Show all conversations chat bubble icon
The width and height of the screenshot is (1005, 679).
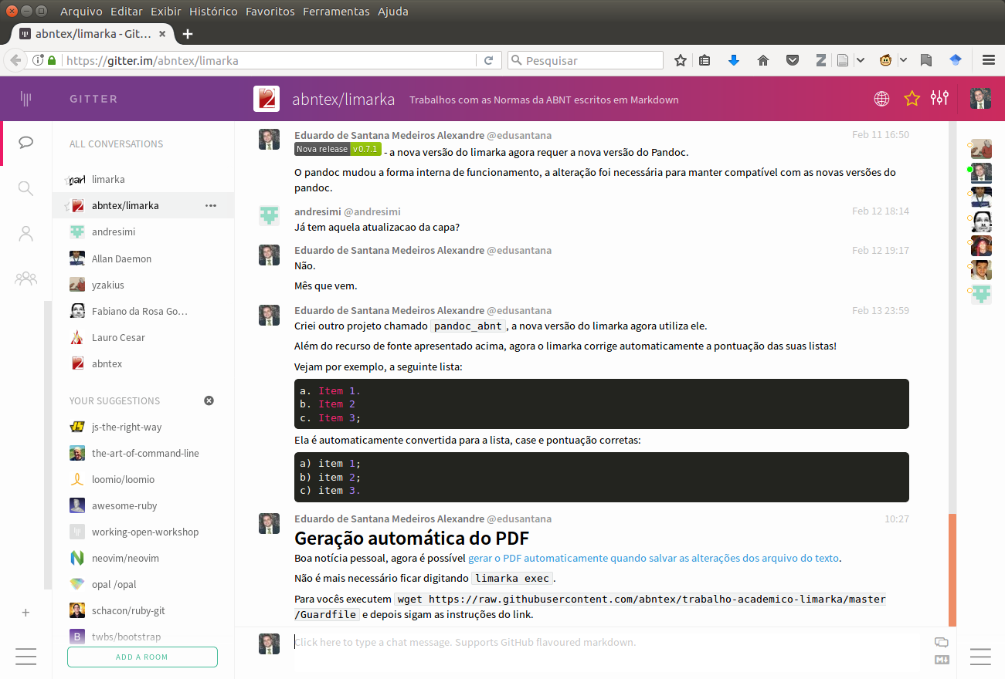[x=26, y=142]
